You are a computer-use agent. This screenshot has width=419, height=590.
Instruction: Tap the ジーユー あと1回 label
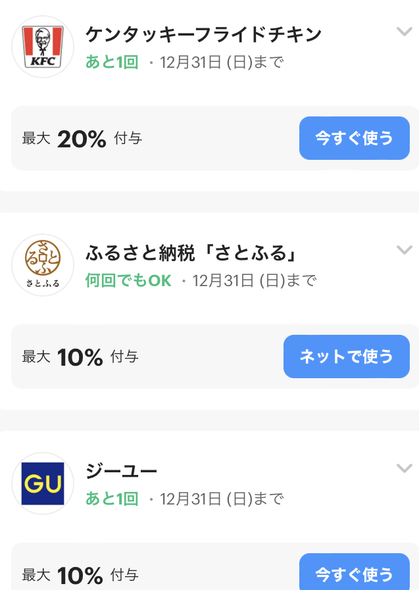click(x=112, y=499)
